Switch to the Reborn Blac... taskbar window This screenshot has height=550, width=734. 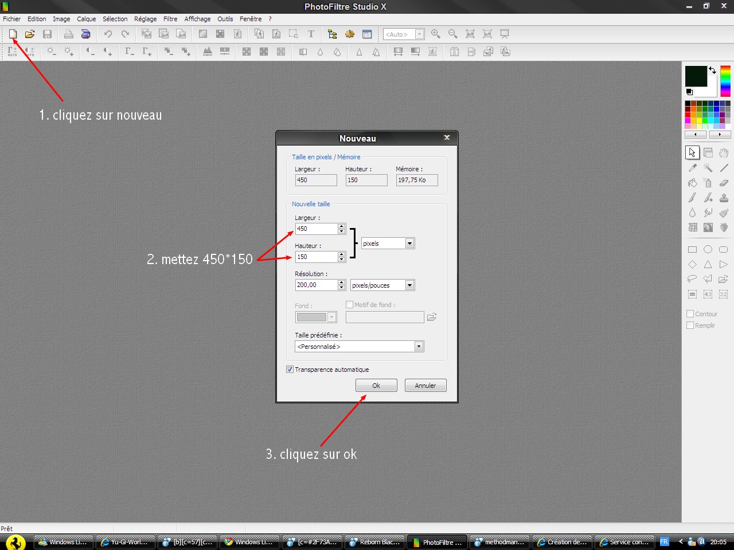[375, 542]
